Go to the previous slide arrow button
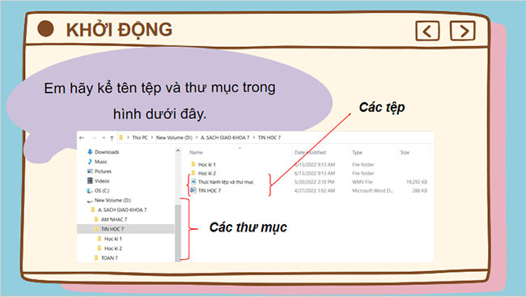 pos(427,31)
